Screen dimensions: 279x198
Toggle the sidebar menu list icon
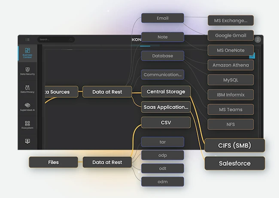click(x=27, y=40)
